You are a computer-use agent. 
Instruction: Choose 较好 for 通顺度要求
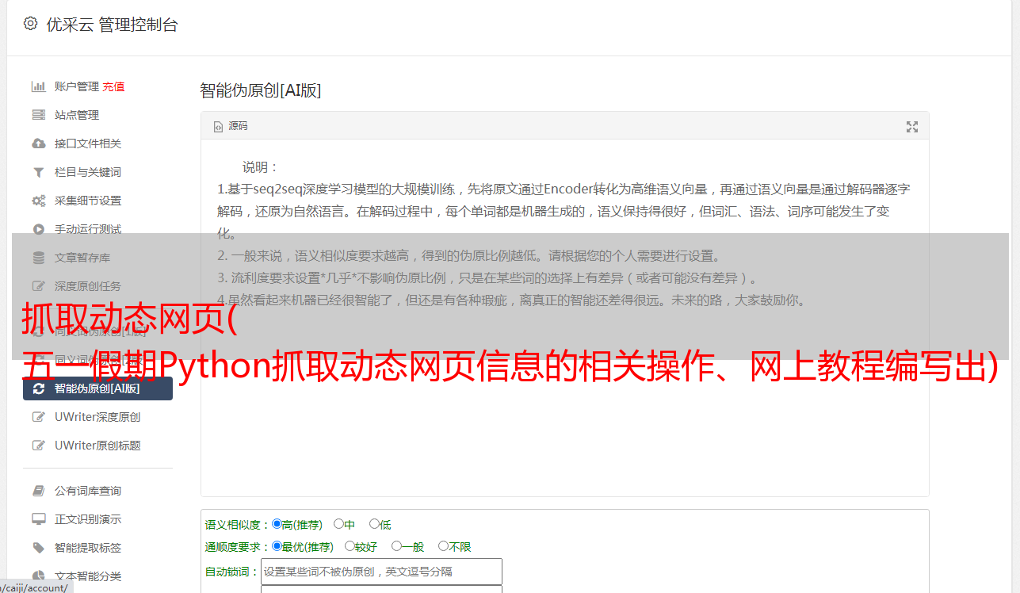pyautogui.click(x=350, y=546)
